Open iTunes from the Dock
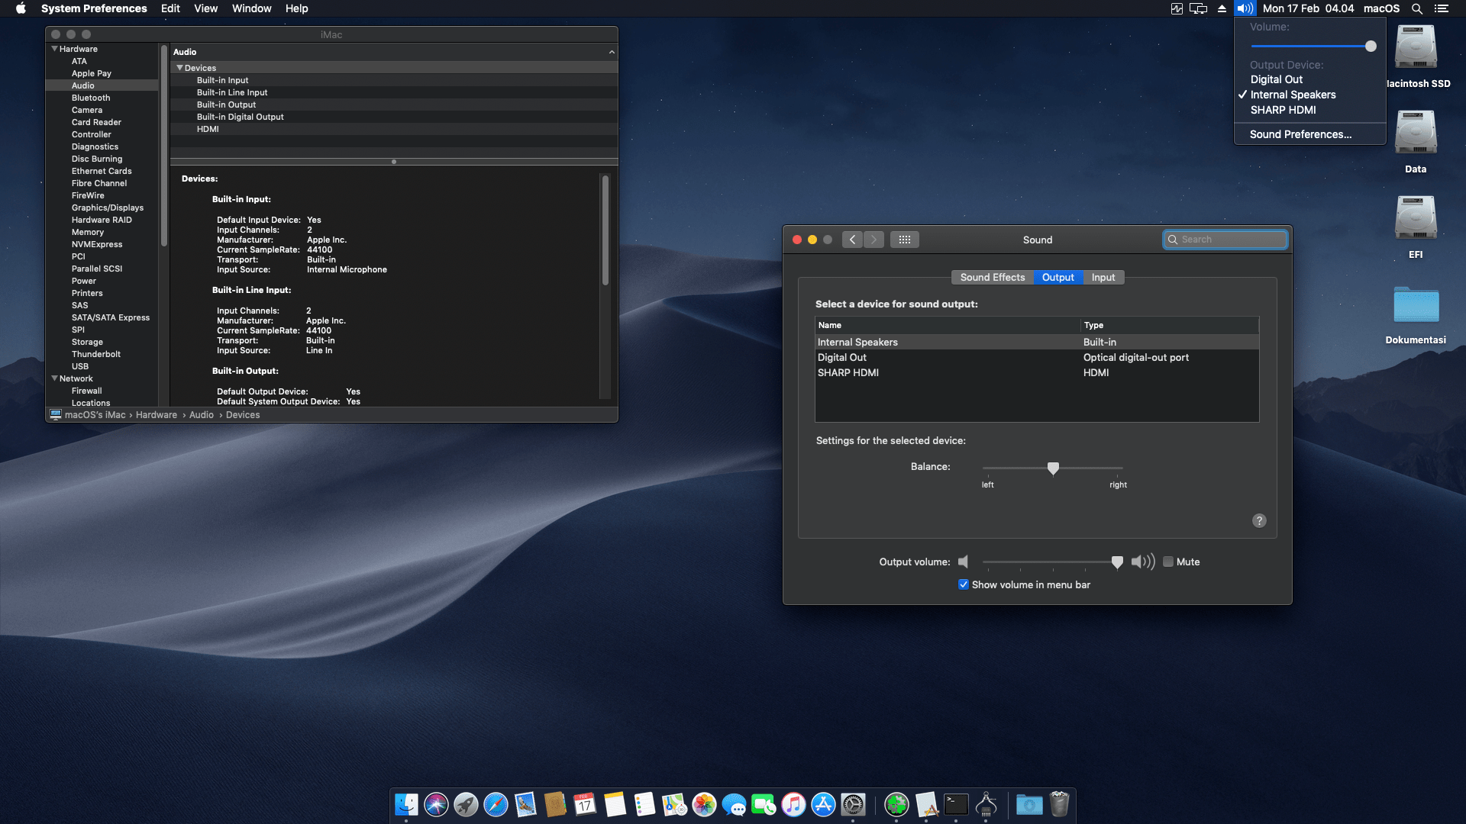The height and width of the screenshot is (824, 1466). pyautogui.click(x=793, y=804)
